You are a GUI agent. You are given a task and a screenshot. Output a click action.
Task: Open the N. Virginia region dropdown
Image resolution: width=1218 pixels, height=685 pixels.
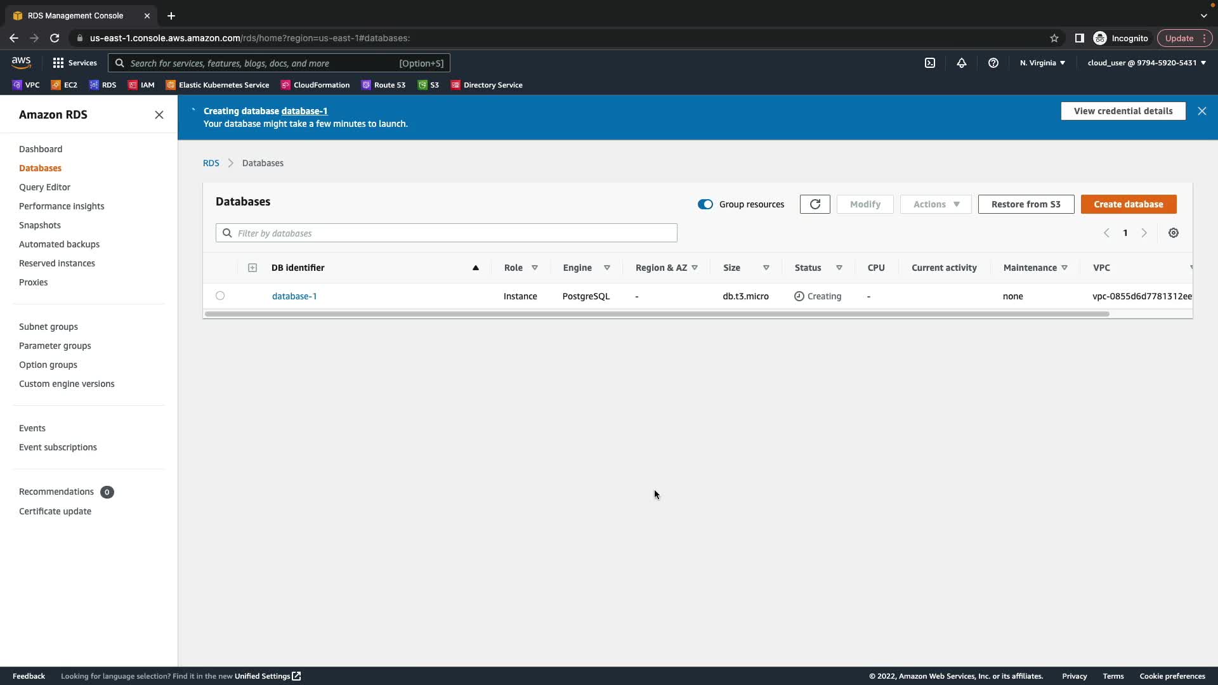click(1042, 63)
